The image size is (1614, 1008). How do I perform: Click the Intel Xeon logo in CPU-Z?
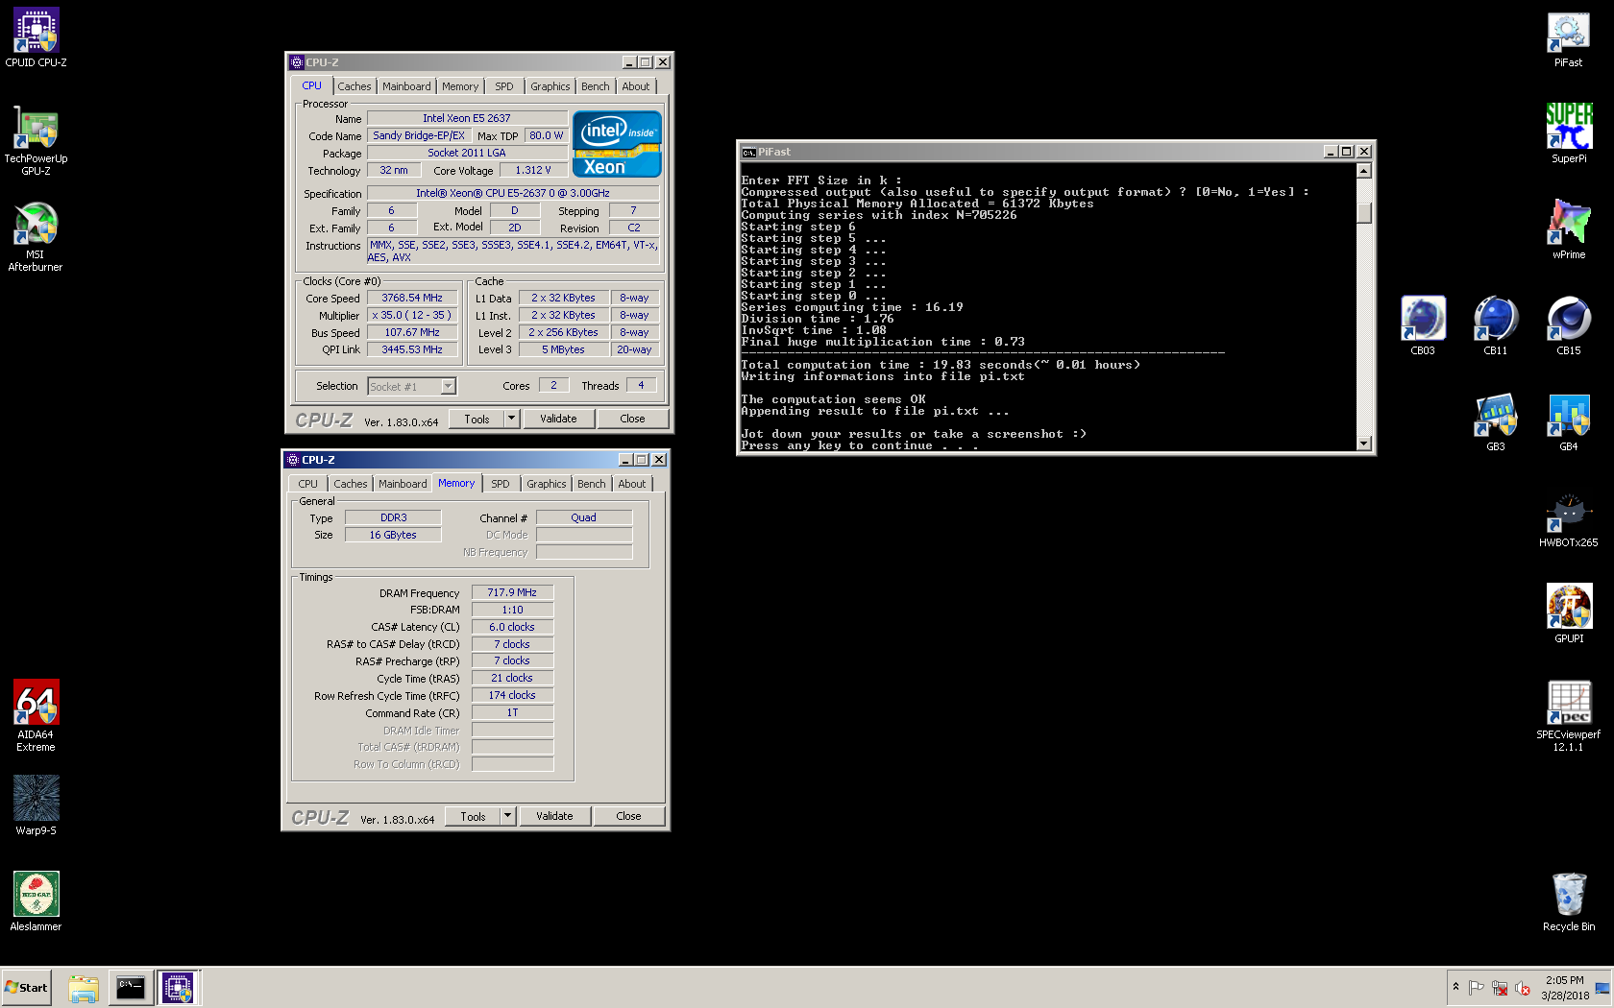pos(617,144)
